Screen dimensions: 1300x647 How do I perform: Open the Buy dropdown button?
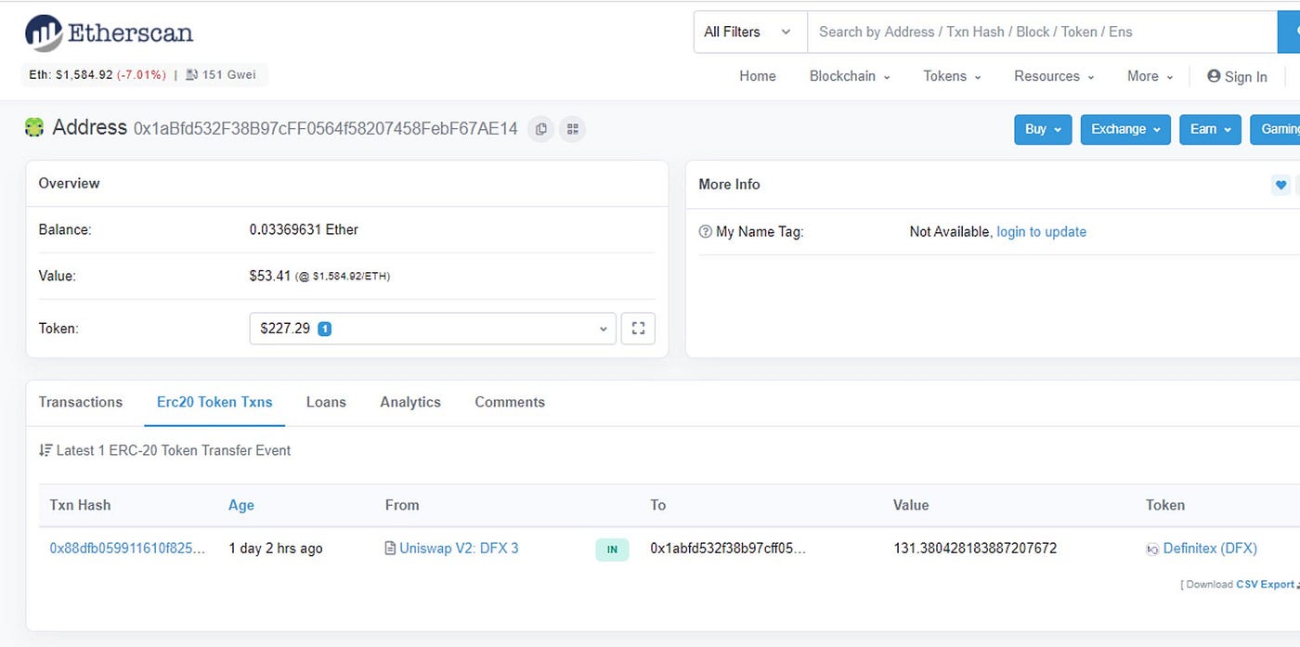coord(1043,129)
